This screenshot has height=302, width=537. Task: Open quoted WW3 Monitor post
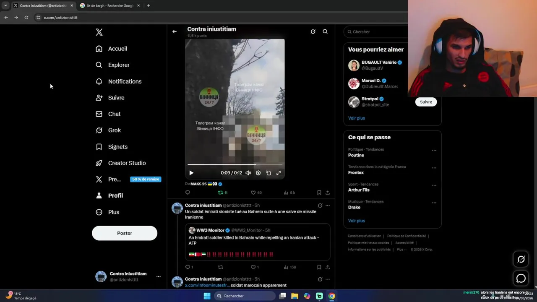point(258,242)
